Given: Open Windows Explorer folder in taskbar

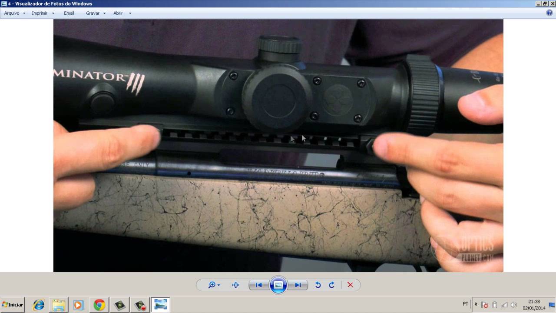Looking at the screenshot, I should [x=59, y=305].
